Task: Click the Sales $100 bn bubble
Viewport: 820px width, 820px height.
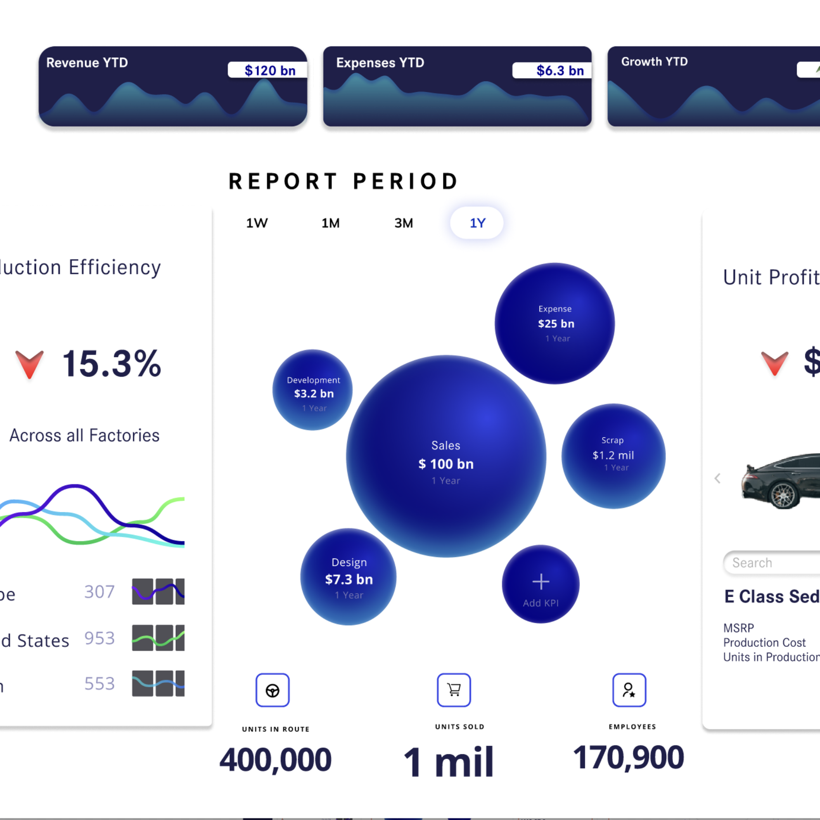Action: click(x=446, y=456)
